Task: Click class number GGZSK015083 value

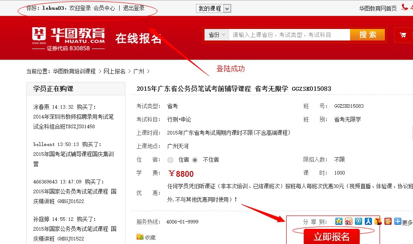Action: [349, 106]
